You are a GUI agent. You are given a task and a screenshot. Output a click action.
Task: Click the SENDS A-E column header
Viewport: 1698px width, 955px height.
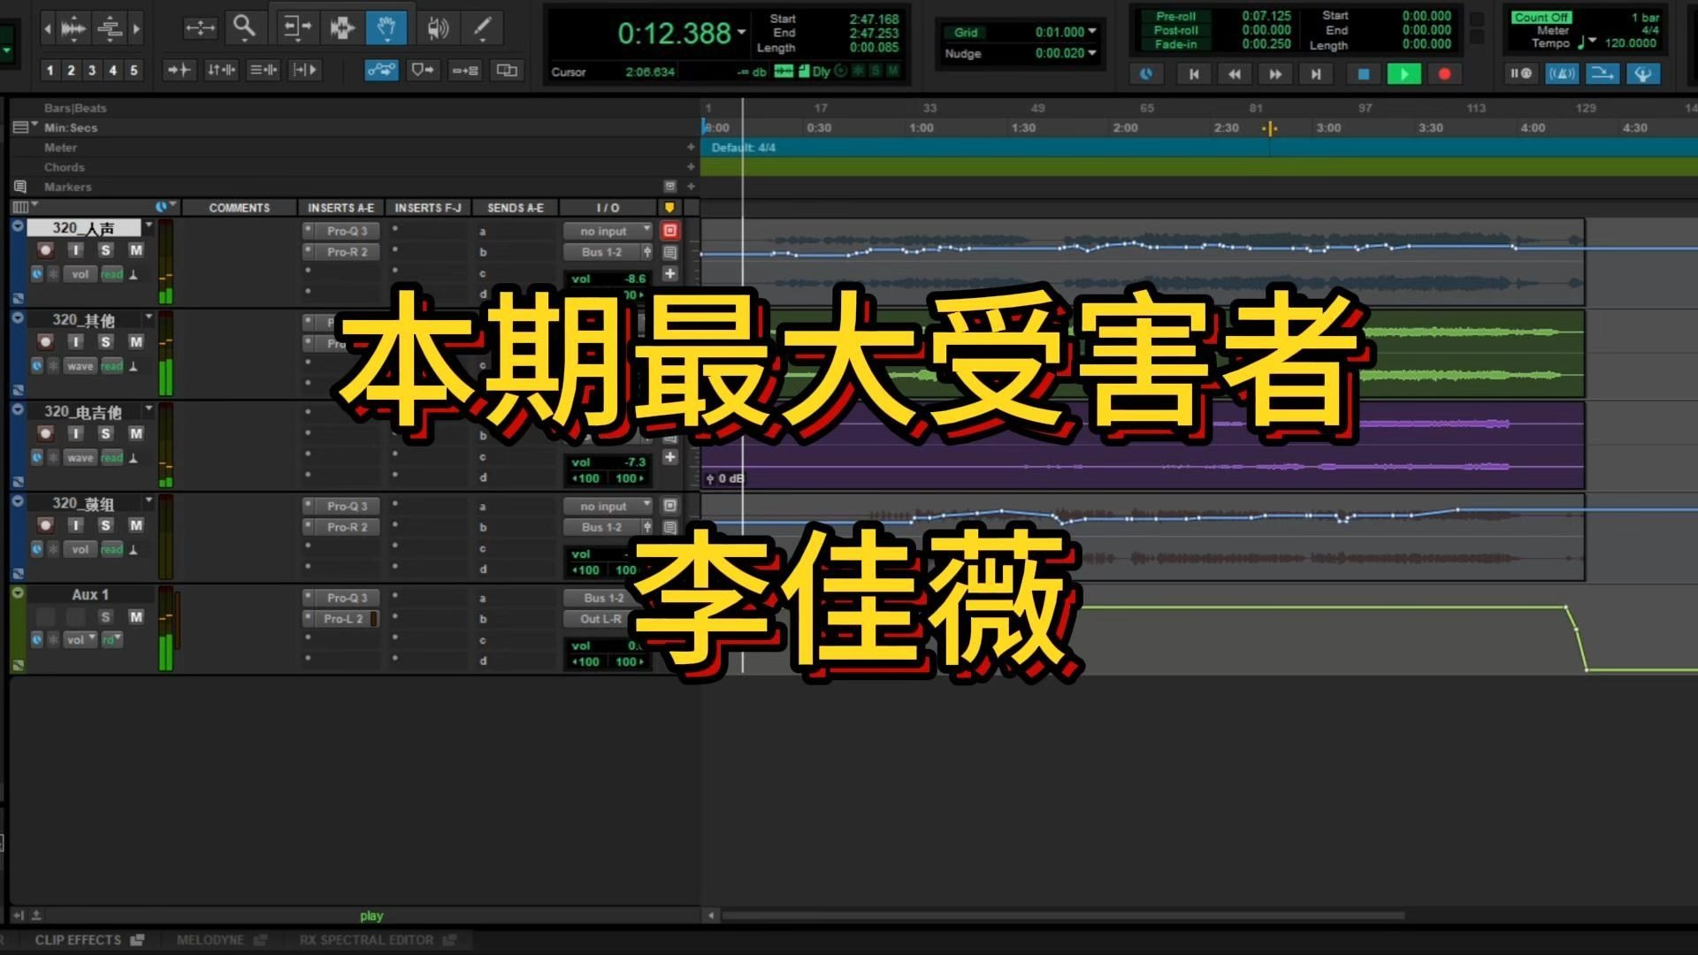[515, 208]
